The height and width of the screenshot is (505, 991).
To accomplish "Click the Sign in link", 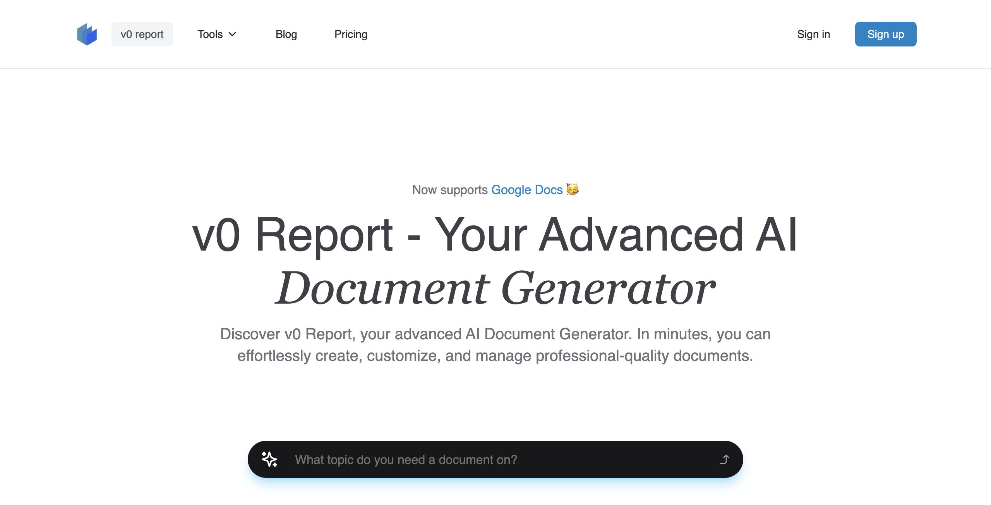I will pos(814,34).
